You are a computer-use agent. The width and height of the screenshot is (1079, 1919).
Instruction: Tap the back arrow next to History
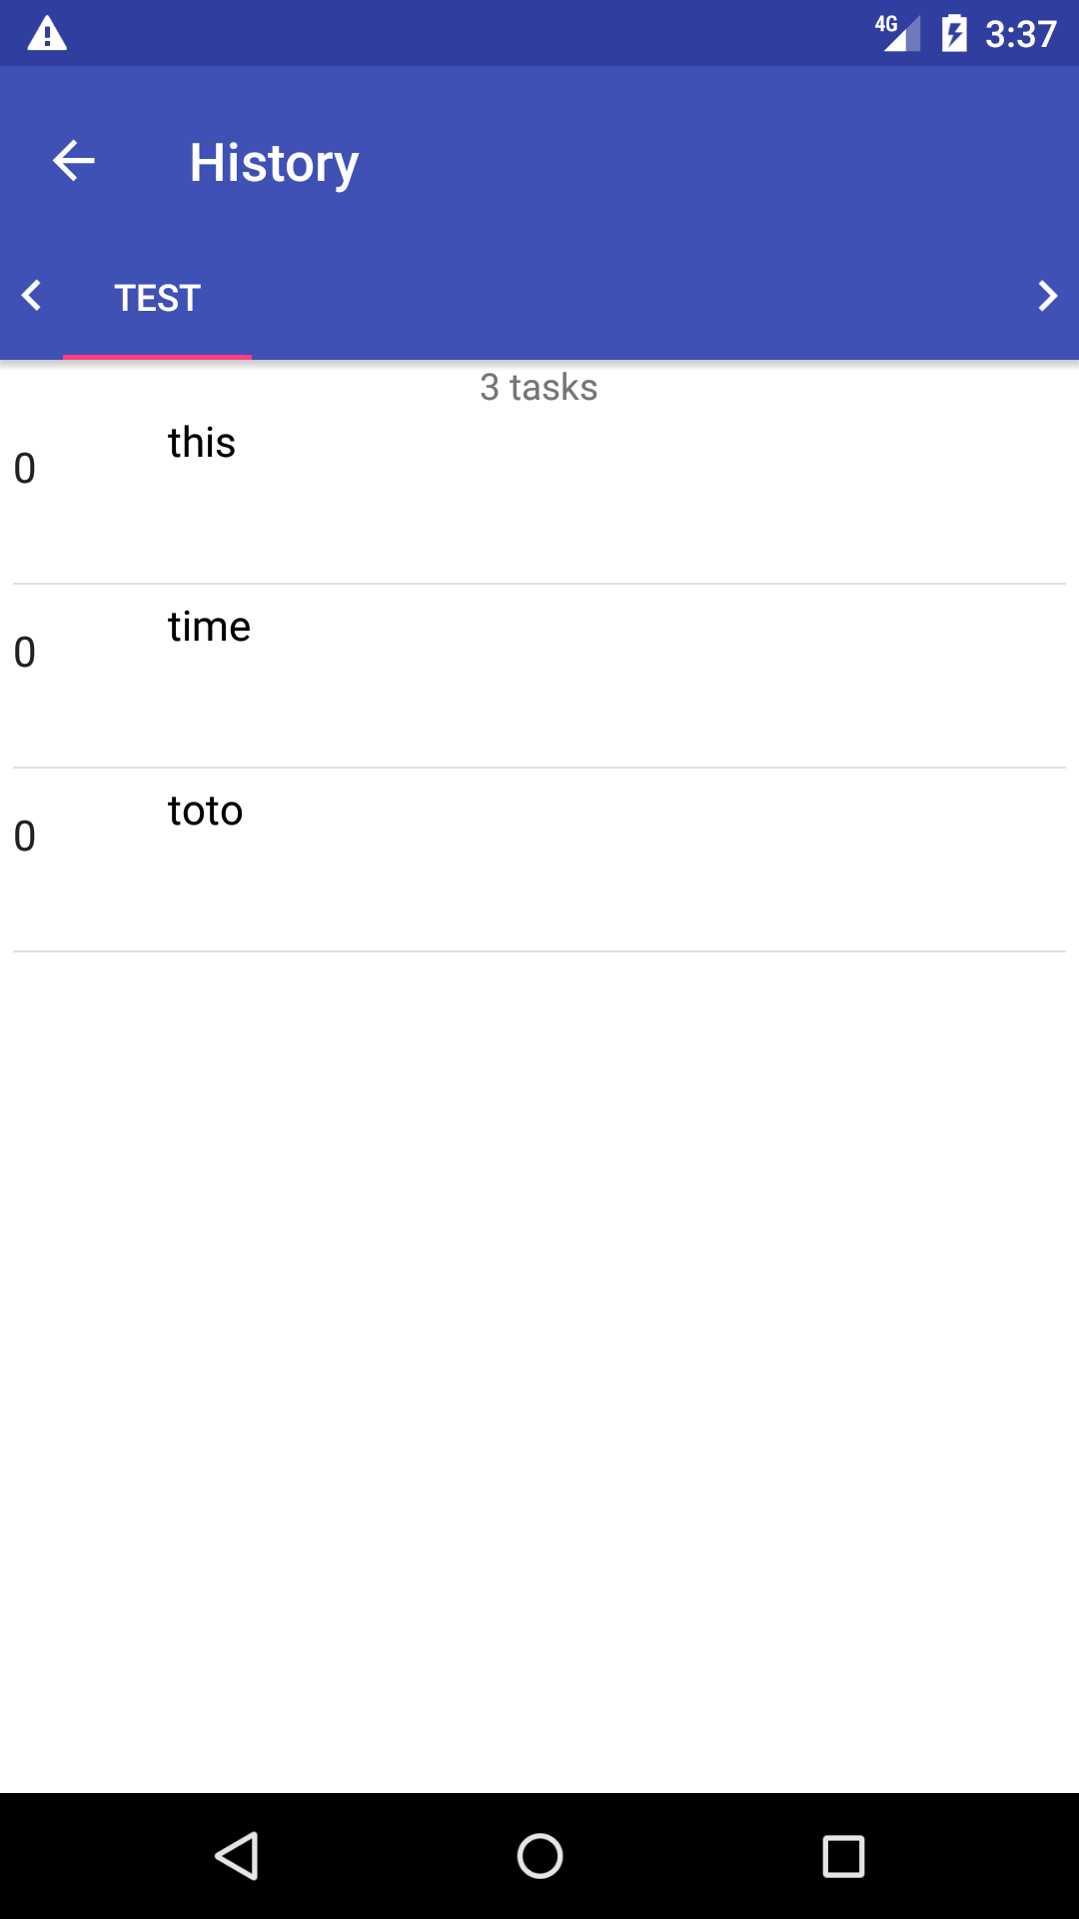pyautogui.click(x=74, y=161)
